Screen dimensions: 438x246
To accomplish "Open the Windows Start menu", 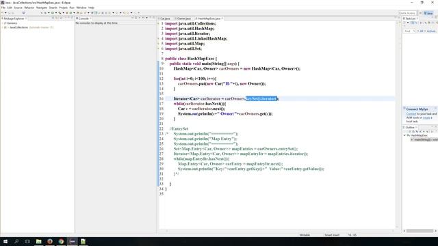I will (x=5, y=241).
